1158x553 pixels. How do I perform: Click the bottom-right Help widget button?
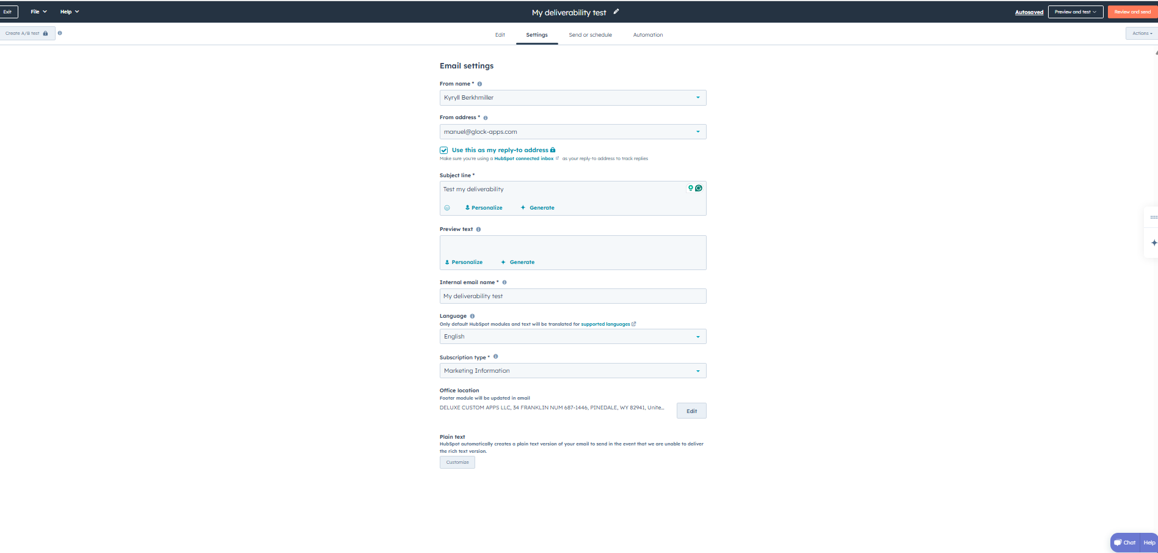coord(1149,543)
